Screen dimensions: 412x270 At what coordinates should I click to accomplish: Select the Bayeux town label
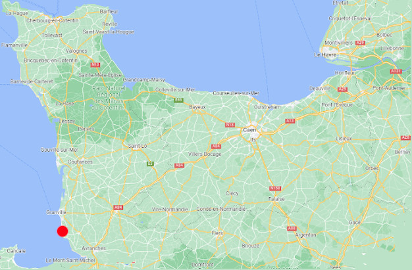click(x=197, y=107)
